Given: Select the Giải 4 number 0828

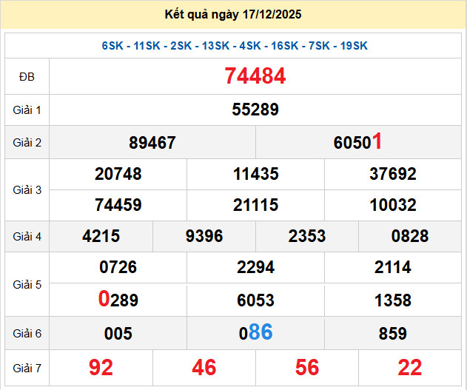Looking at the screenshot, I should tap(410, 236).
